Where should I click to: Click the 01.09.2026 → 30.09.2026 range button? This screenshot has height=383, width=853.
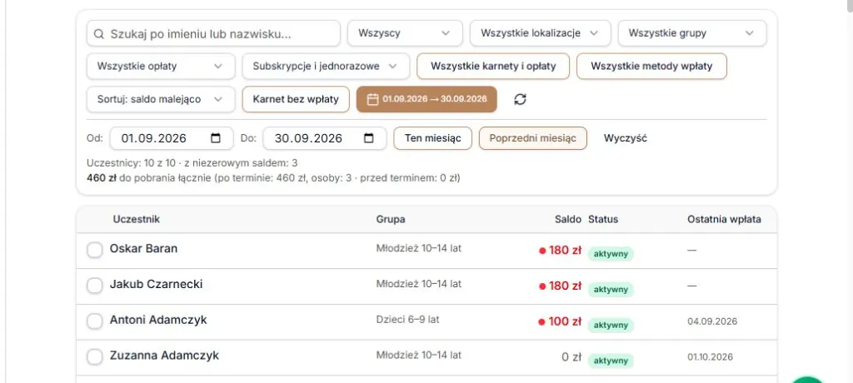[426, 100]
